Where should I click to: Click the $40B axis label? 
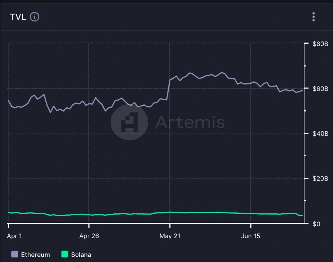(320, 134)
